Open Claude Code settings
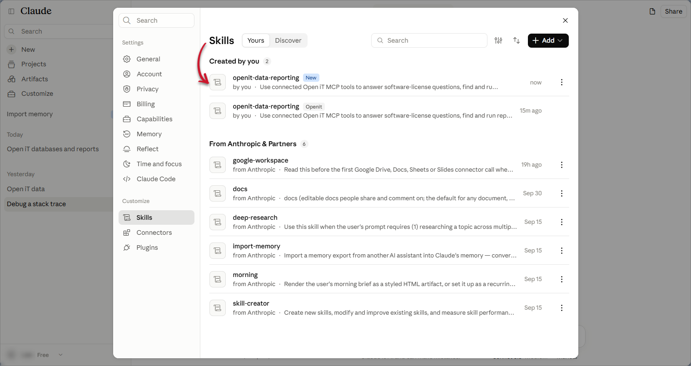Image resolution: width=691 pixels, height=366 pixels. (156, 179)
